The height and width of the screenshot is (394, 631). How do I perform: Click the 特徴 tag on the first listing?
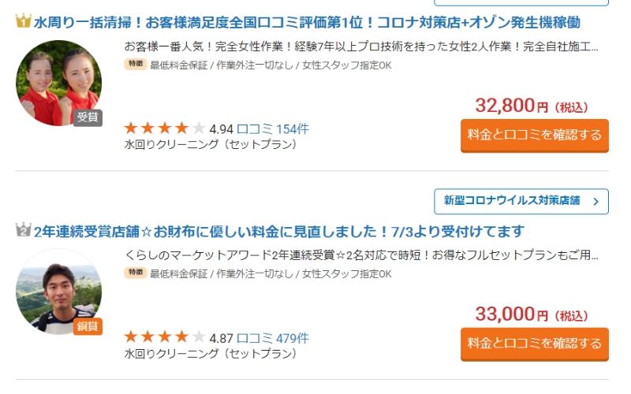(135, 65)
